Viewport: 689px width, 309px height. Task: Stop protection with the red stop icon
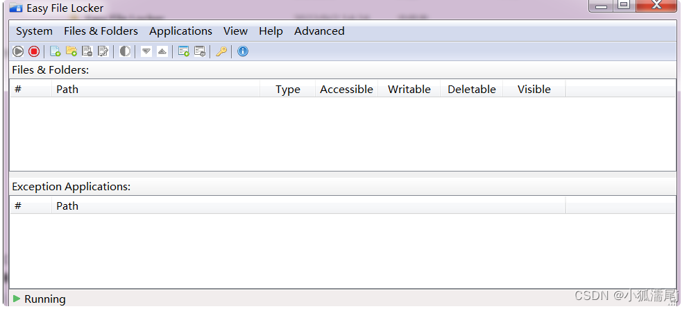click(34, 51)
